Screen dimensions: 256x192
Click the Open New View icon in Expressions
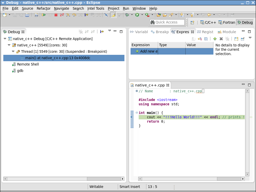coord(236,39)
